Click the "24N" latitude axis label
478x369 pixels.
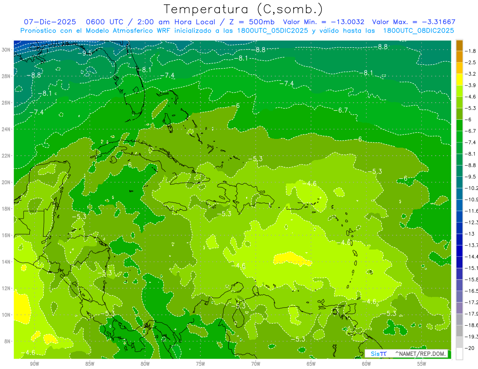(x=6, y=129)
